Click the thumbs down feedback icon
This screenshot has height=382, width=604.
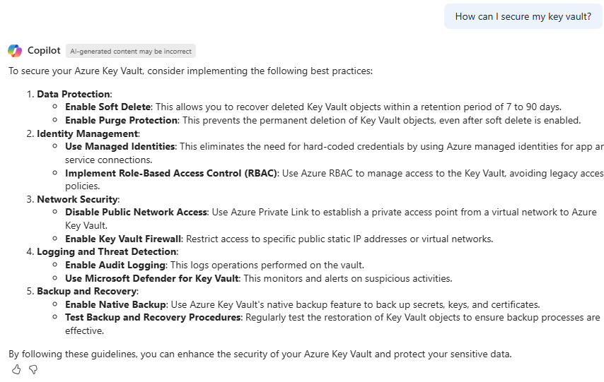pyautogui.click(x=33, y=369)
